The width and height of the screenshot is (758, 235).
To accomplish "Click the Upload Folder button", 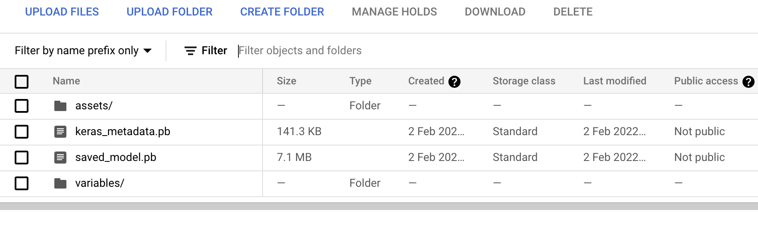I will pyautogui.click(x=169, y=12).
